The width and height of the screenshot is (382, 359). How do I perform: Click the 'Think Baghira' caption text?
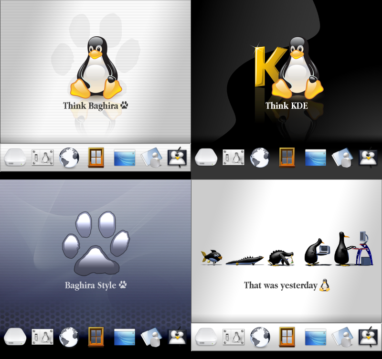pyautogui.click(x=91, y=106)
